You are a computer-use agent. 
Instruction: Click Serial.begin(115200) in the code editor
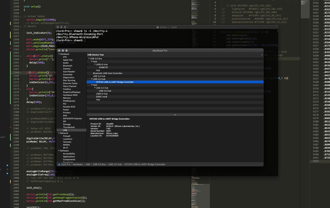click(x=41, y=20)
